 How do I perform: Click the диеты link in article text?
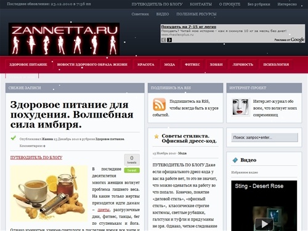(x=103, y=210)
